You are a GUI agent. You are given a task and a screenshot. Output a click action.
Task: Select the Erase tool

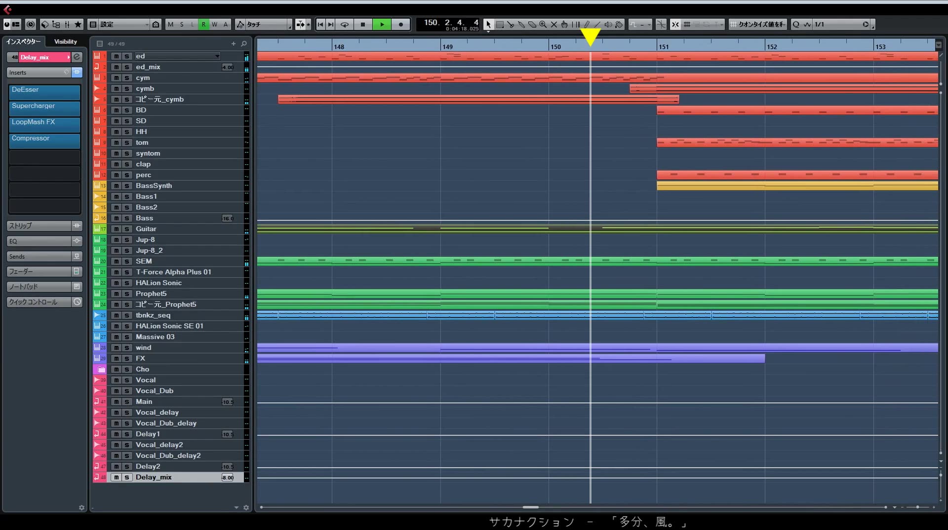(x=532, y=24)
